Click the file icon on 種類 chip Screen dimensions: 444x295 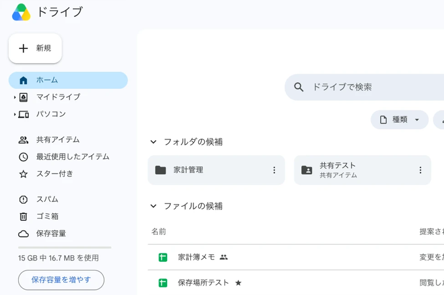[383, 120]
